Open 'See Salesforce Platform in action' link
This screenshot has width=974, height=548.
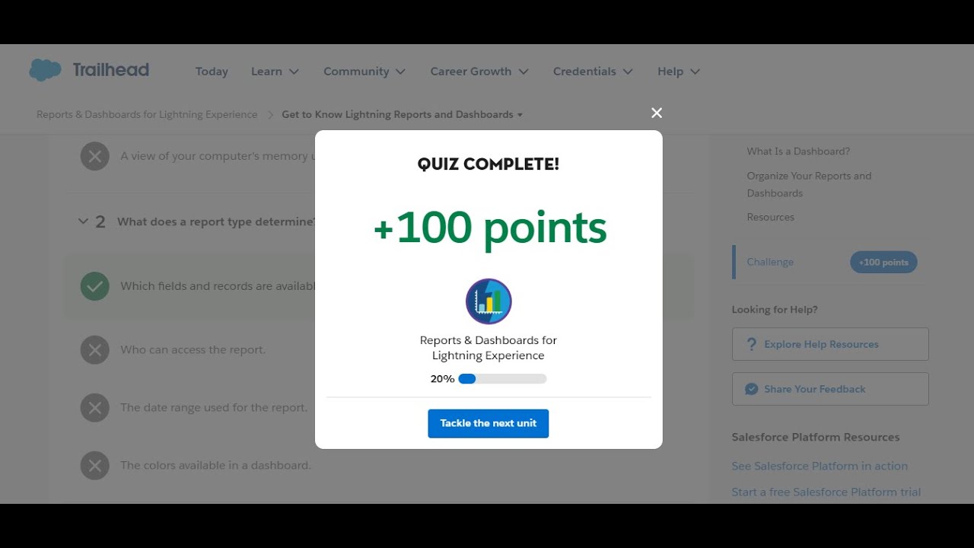pyautogui.click(x=820, y=466)
